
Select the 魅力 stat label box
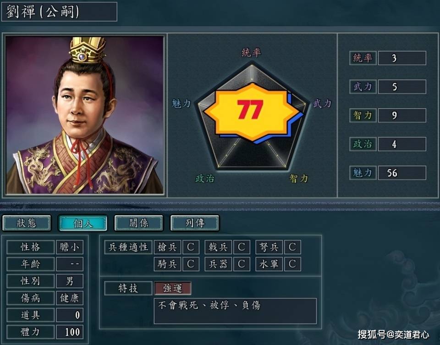363,173
